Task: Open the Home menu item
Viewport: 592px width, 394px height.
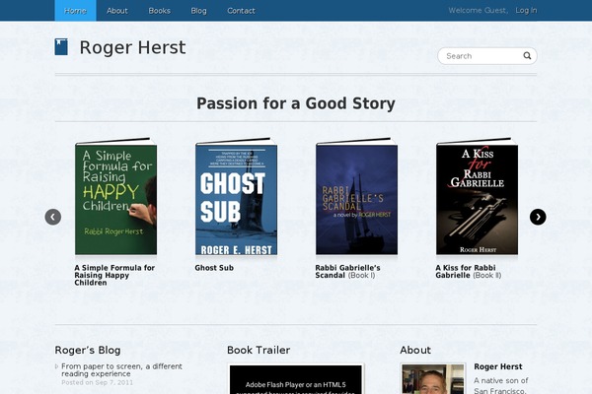Action: (75, 11)
